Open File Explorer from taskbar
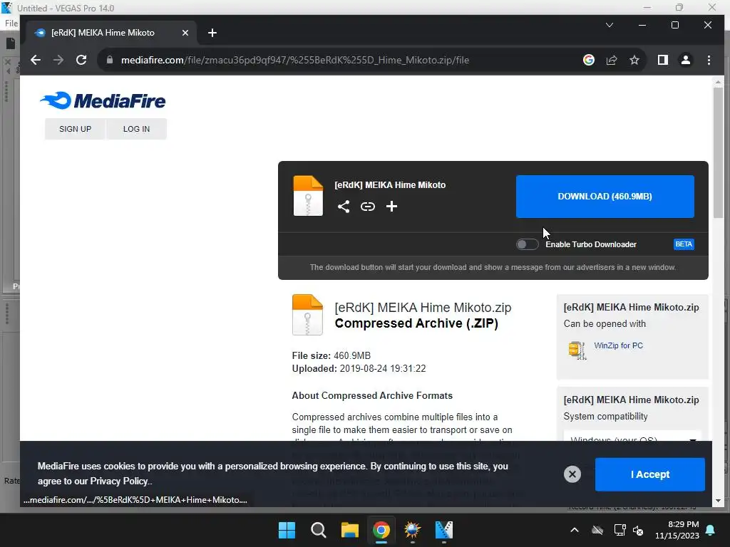 [349, 530]
